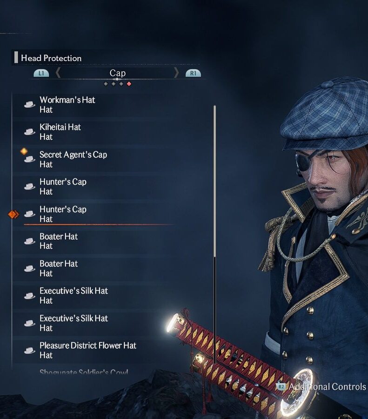Screen dimensions: 368x419
Task: Click the orange selection cursor beside Hunter's Cap
Action: pos(13,214)
